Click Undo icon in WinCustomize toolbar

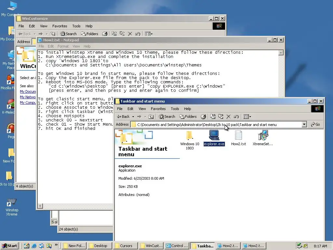138,34
